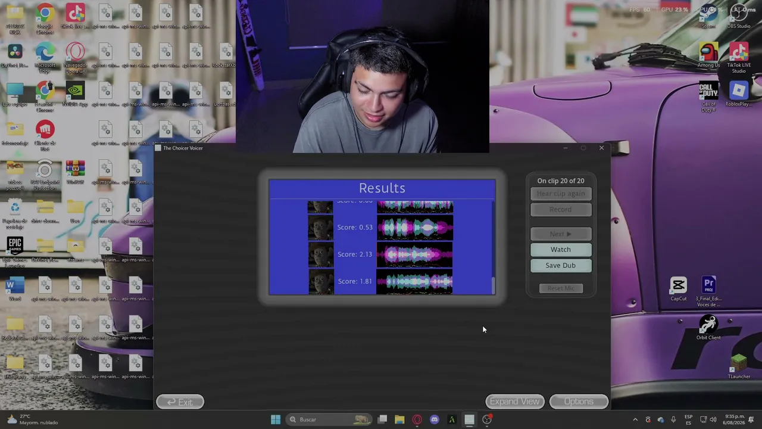Show hidden system tray icons

tap(635, 419)
